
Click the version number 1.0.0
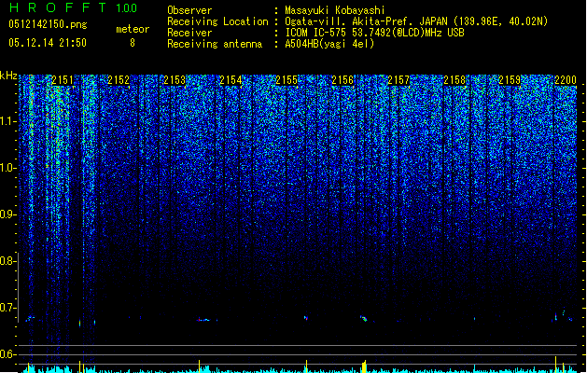tap(127, 7)
